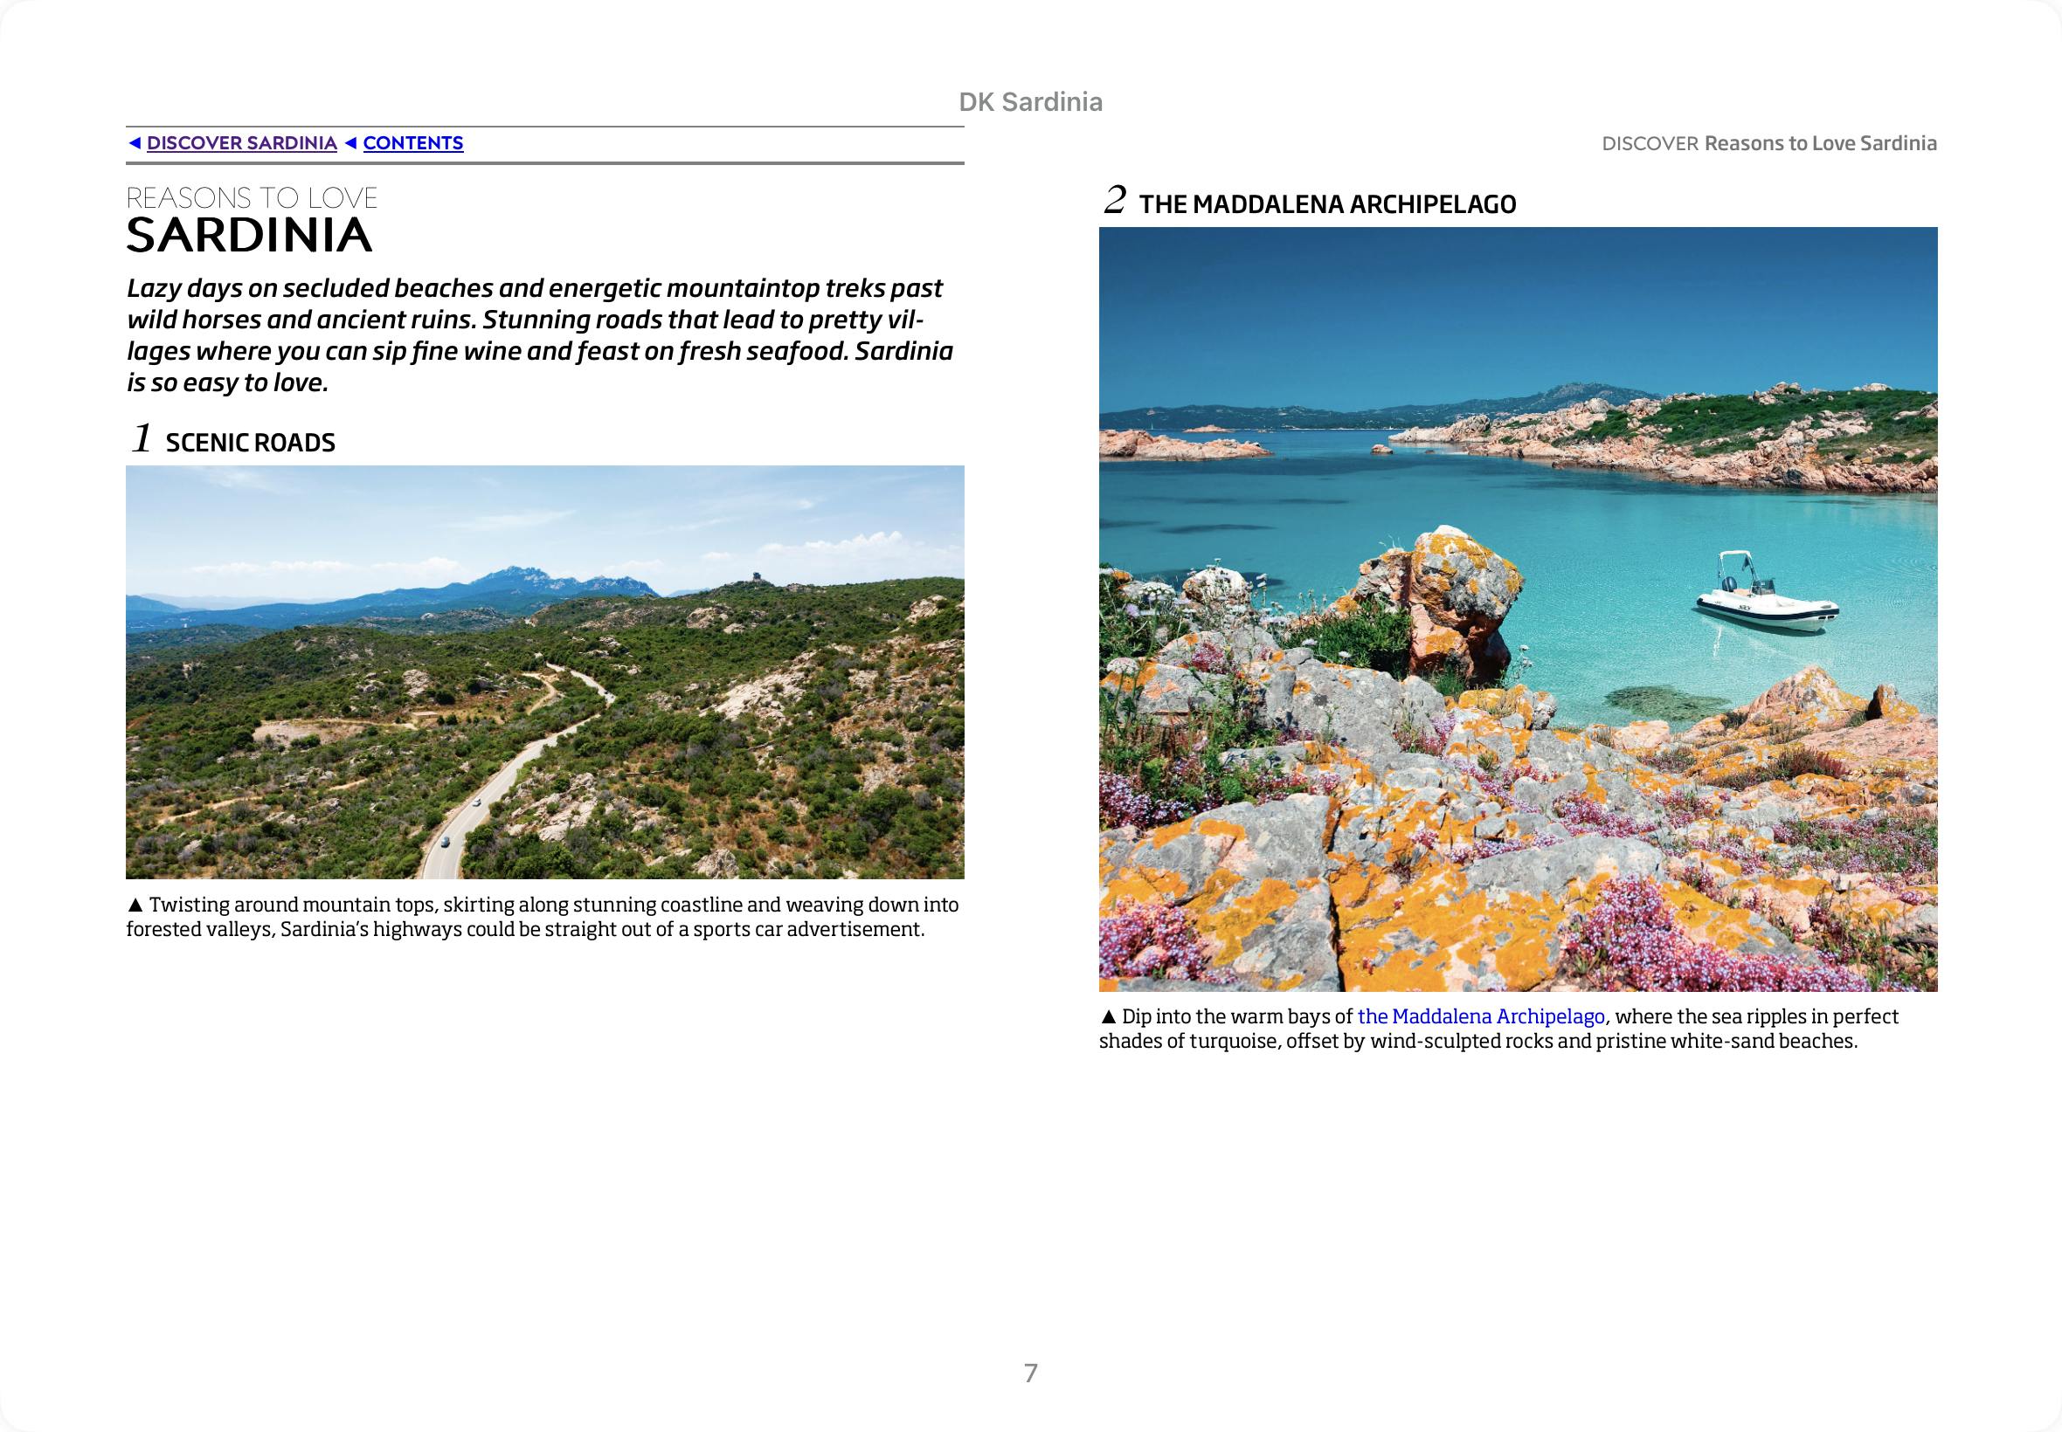Click the SCENIC ROADS heading

coord(251,444)
